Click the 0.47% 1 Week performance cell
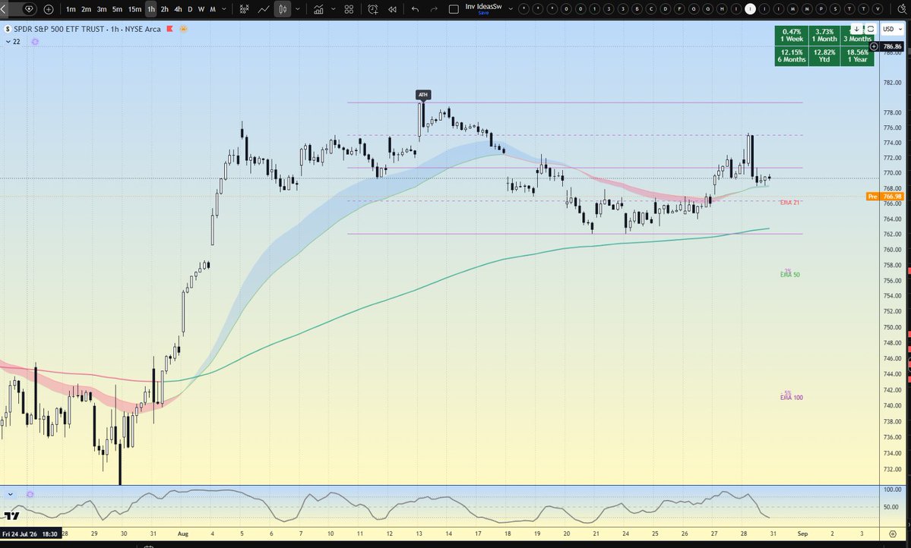 pyautogui.click(x=791, y=36)
